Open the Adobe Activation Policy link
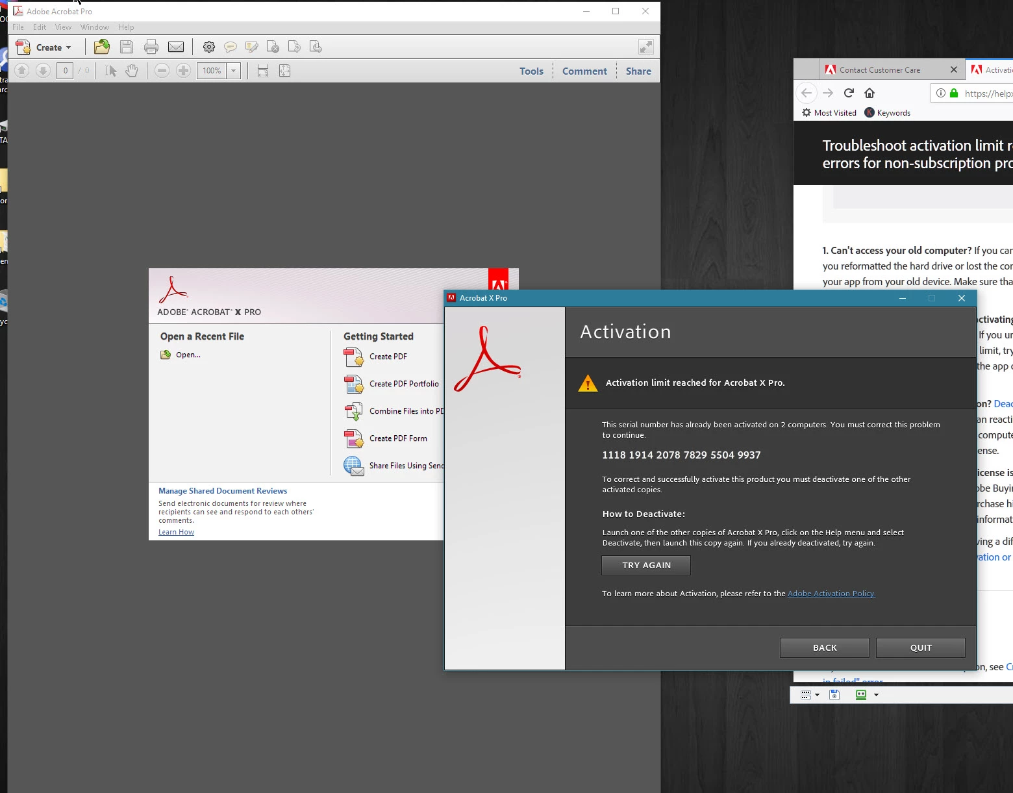Screen dimensions: 1013x793 tap(831, 594)
